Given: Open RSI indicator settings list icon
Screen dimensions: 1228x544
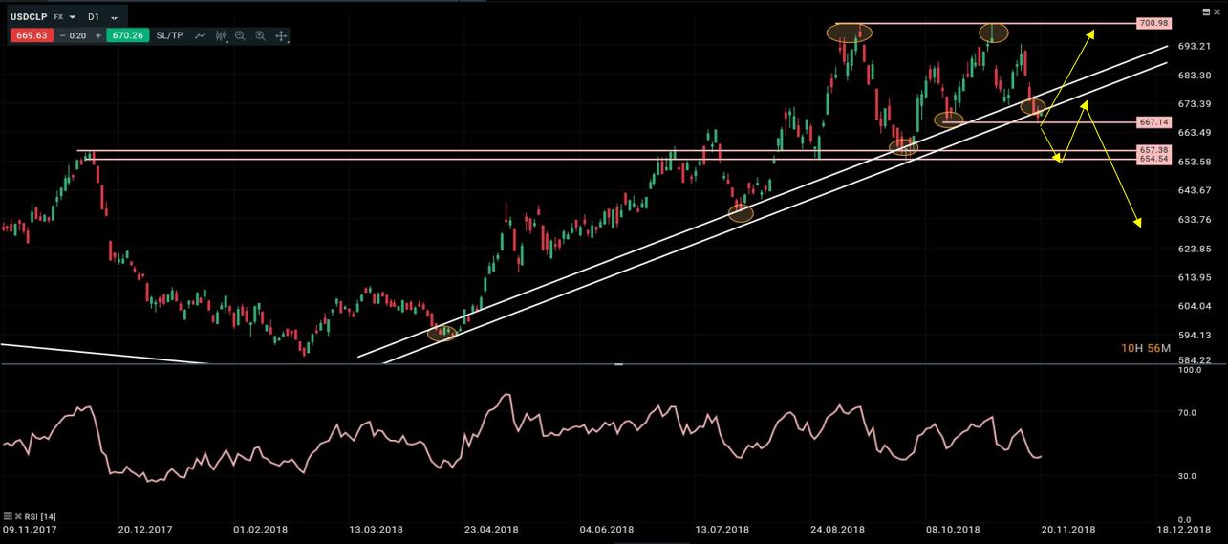Looking at the screenshot, I should click(x=8, y=516).
